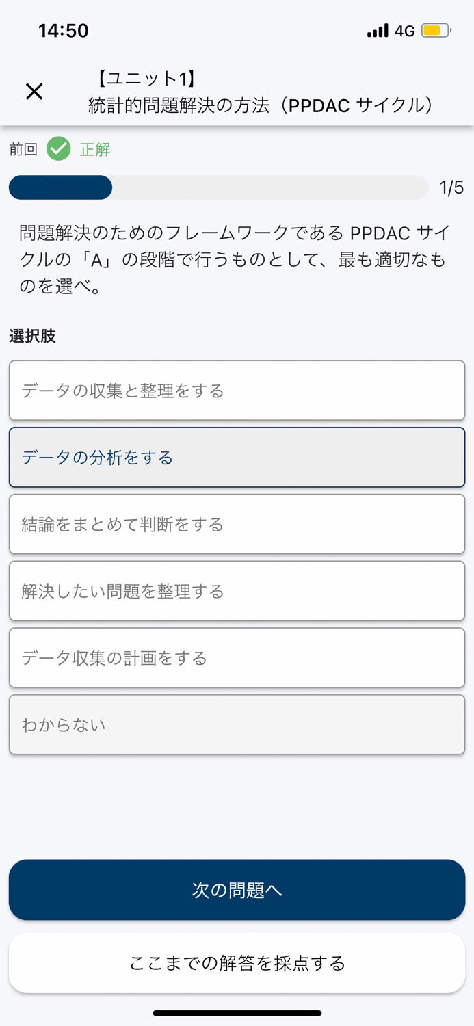The width and height of the screenshot is (474, 1026).
Task: Tap the 1/5 progress counter
Action: [x=449, y=187]
